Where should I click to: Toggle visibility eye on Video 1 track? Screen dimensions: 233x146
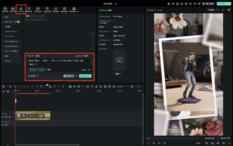(x=10, y=117)
